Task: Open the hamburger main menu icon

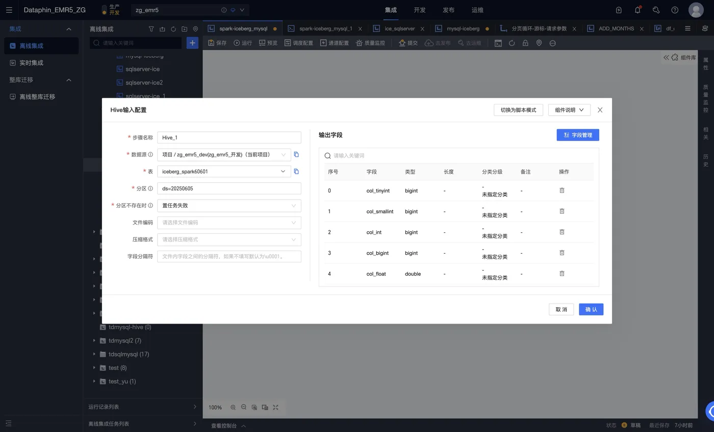Action: [x=9, y=10]
